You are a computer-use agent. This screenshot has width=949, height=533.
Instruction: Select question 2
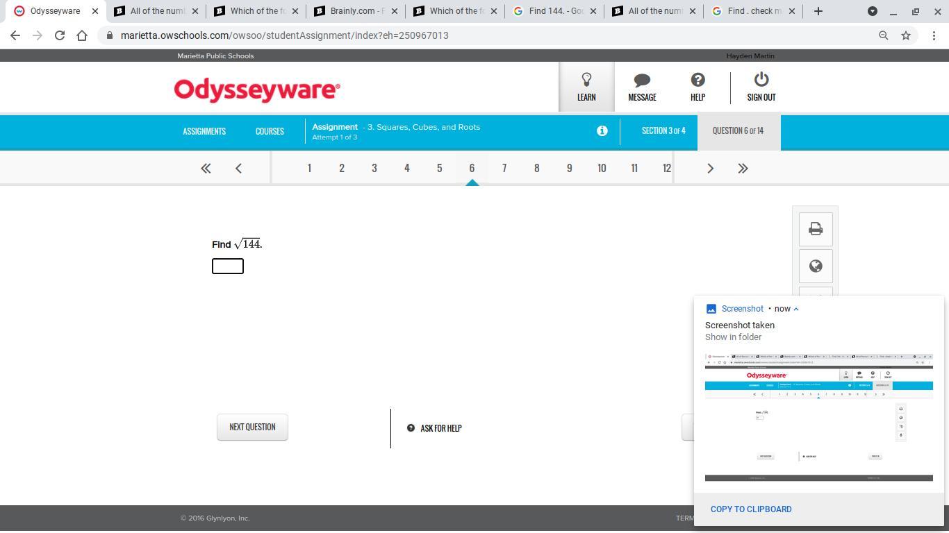pos(342,168)
